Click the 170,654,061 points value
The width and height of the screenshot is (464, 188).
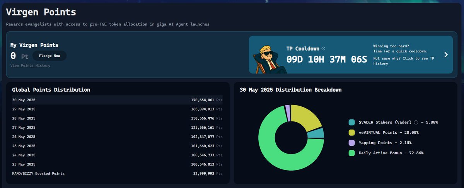203,100
